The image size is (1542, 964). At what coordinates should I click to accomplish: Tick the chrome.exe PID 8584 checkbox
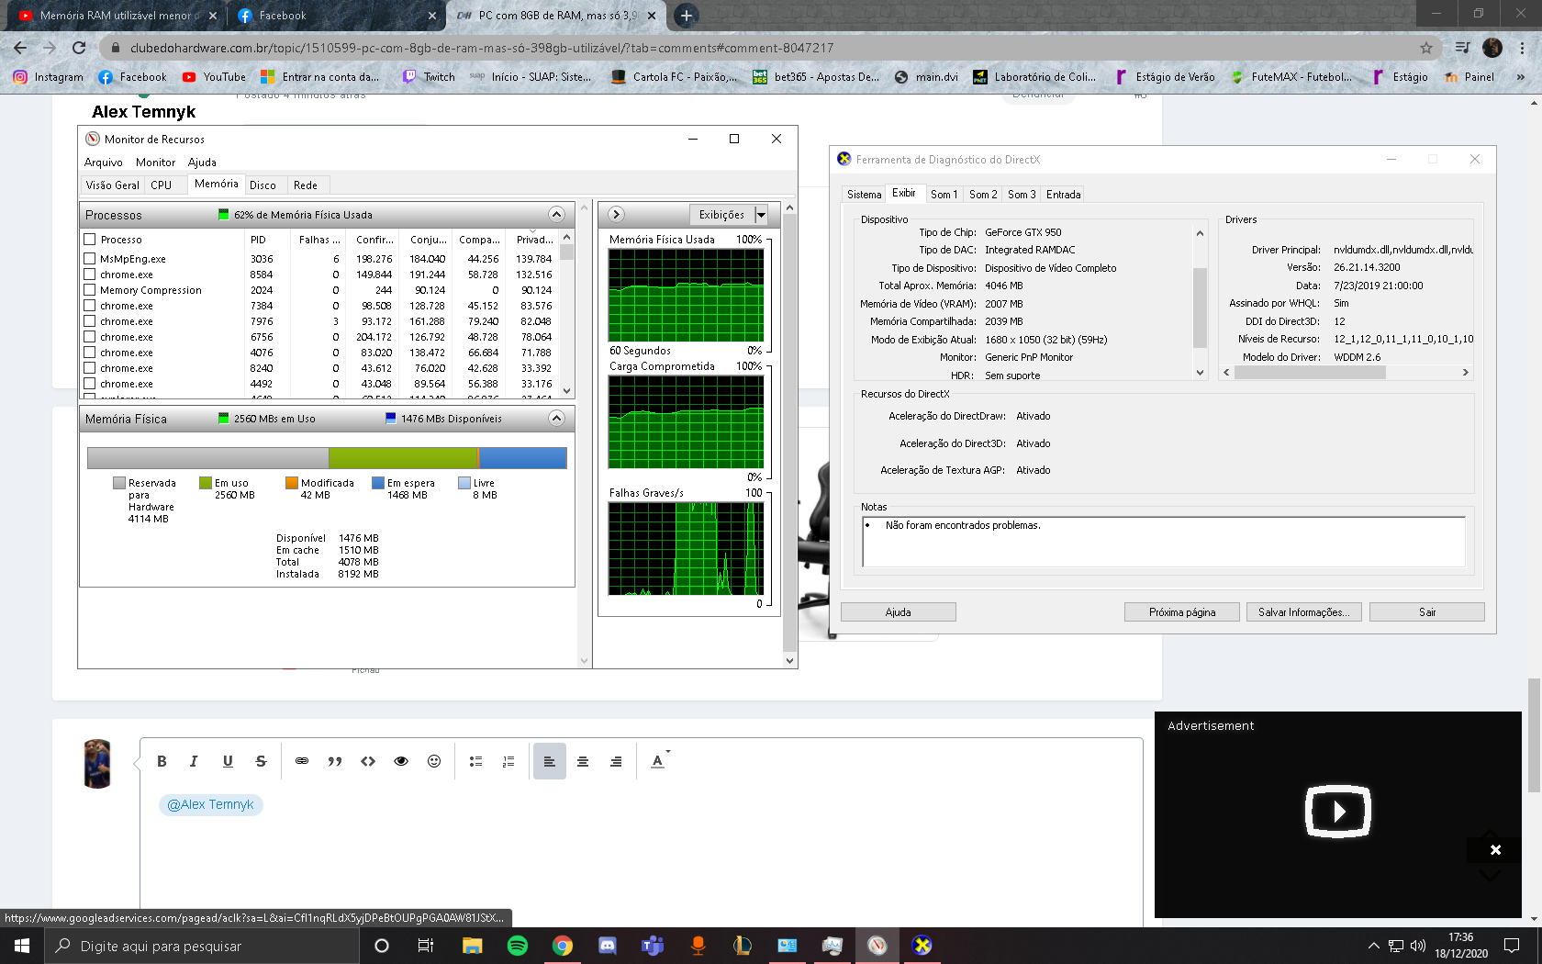pos(90,275)
